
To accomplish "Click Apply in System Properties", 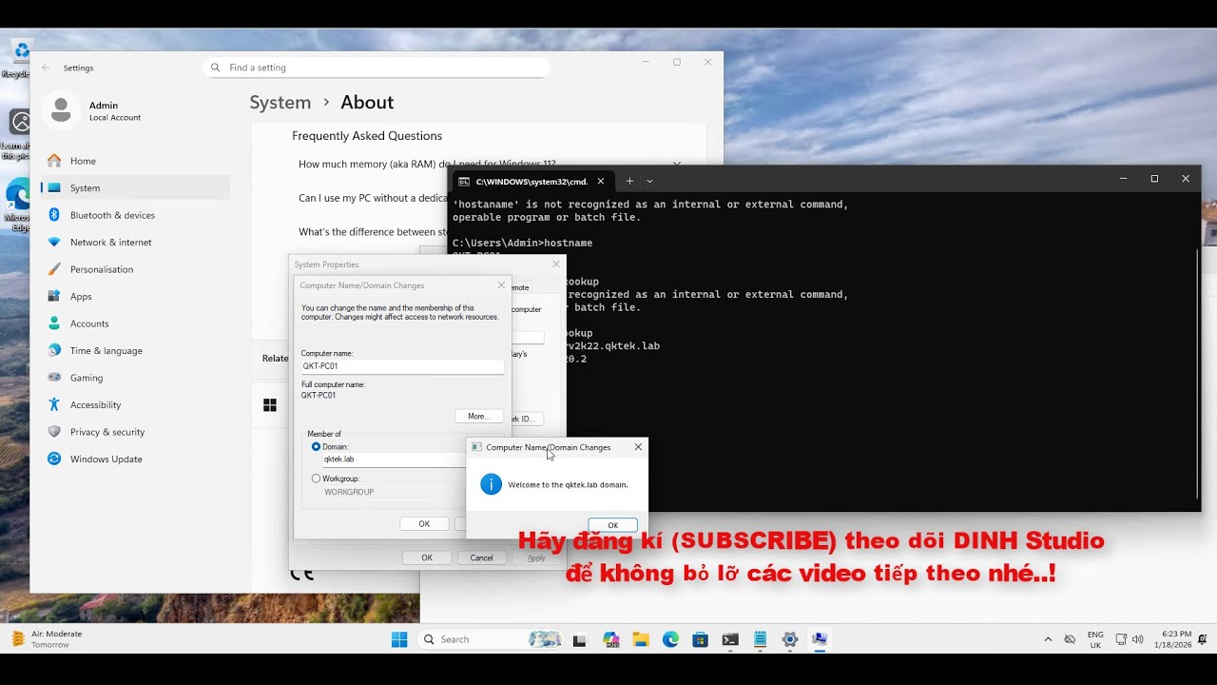I will (536, 558).
